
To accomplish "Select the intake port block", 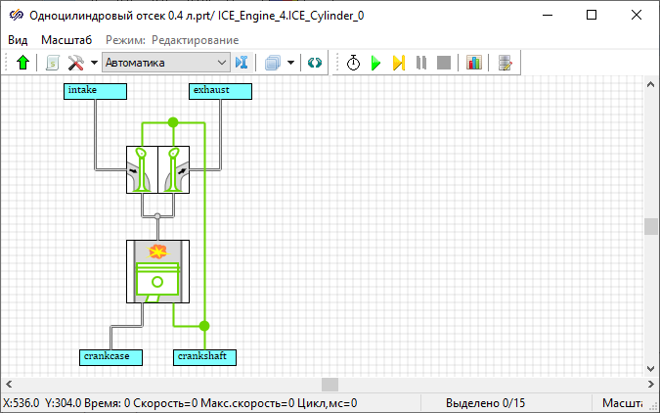I will pos(96,91).
